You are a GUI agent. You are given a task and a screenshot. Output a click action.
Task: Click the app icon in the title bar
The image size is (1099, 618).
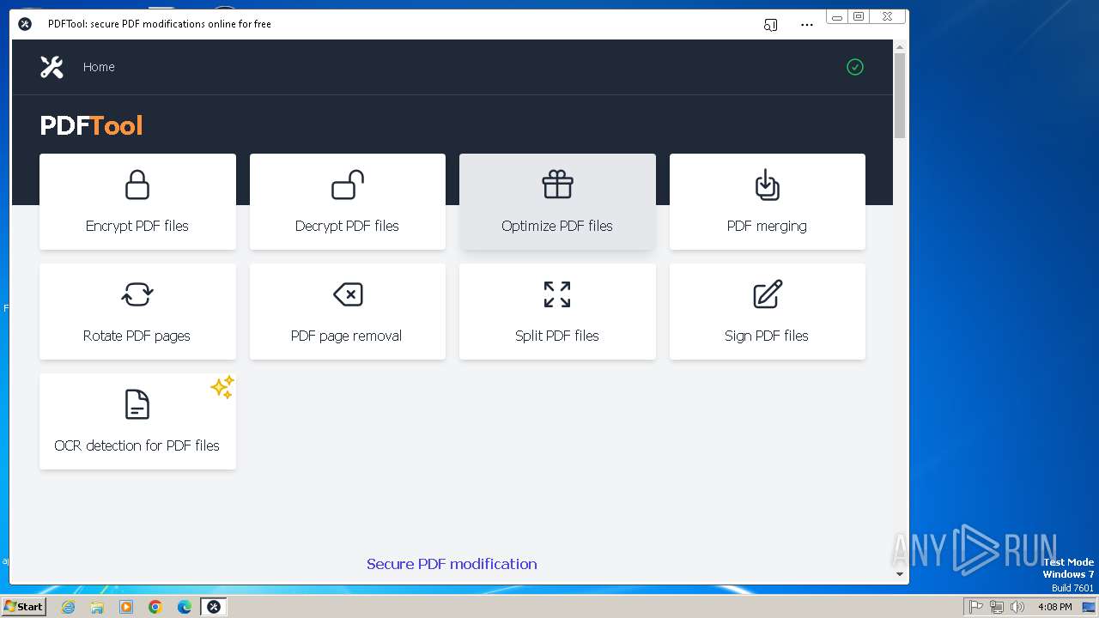coord(25,24)
